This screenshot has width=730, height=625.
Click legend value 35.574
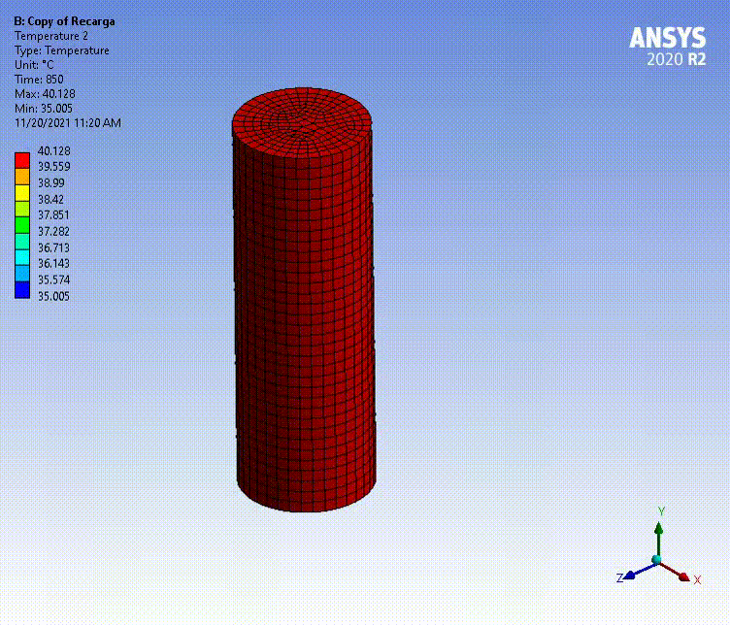[x=53, y=280]
